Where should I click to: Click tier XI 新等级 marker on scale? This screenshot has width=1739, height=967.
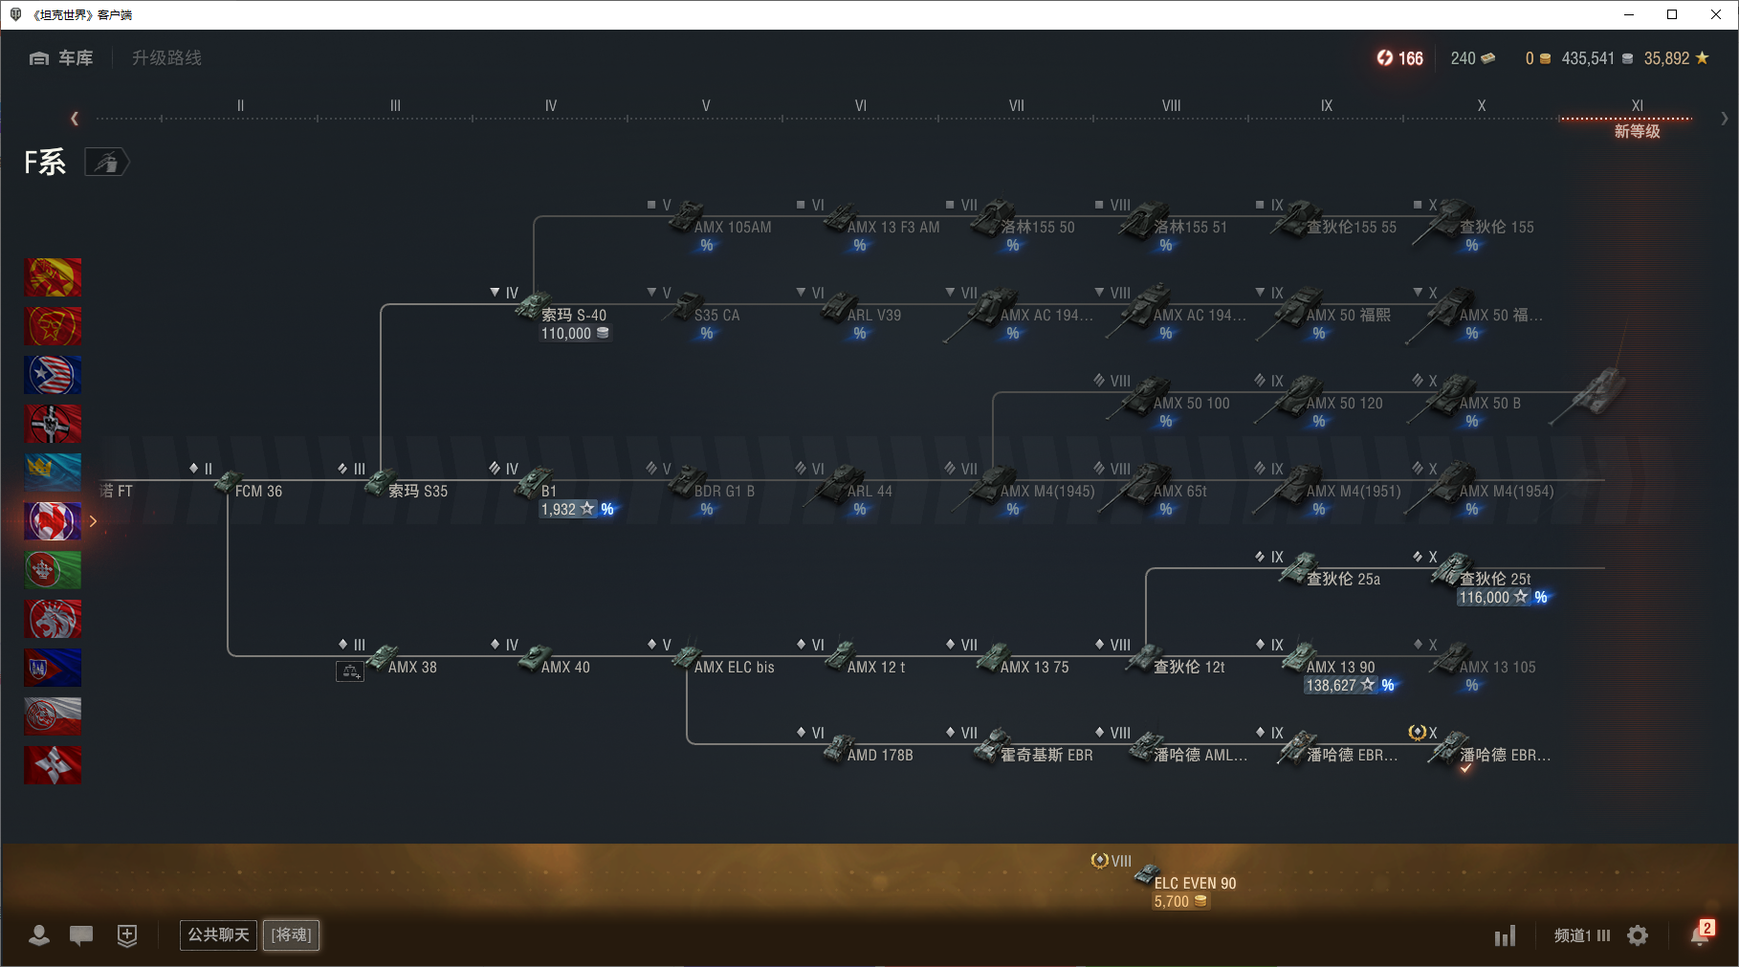click(x=1637, y=121)
